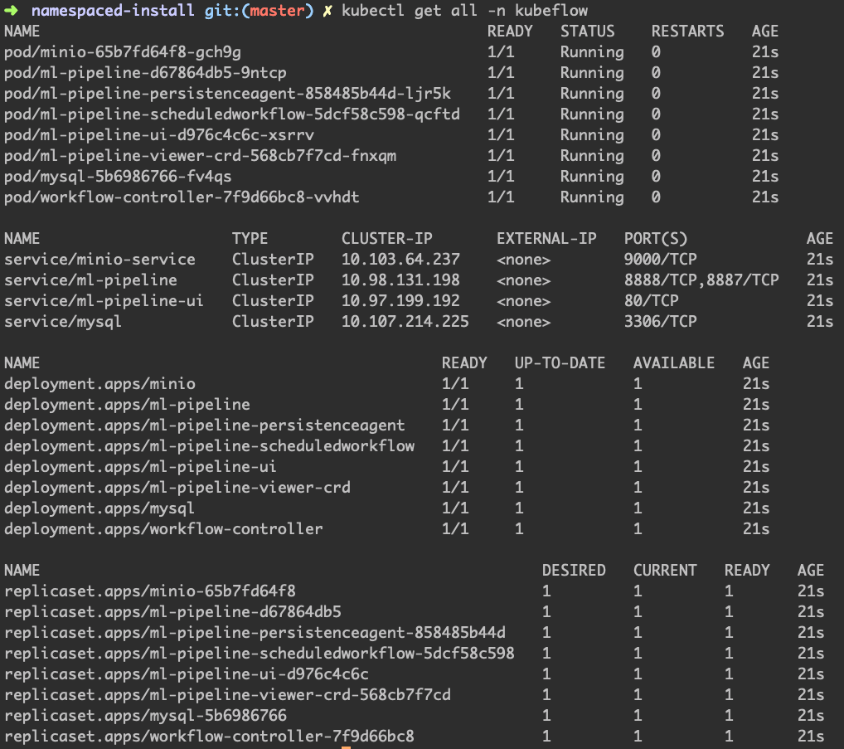Click pod/workflow-controller-7f9d66bc8-vvhdt line

182,197
